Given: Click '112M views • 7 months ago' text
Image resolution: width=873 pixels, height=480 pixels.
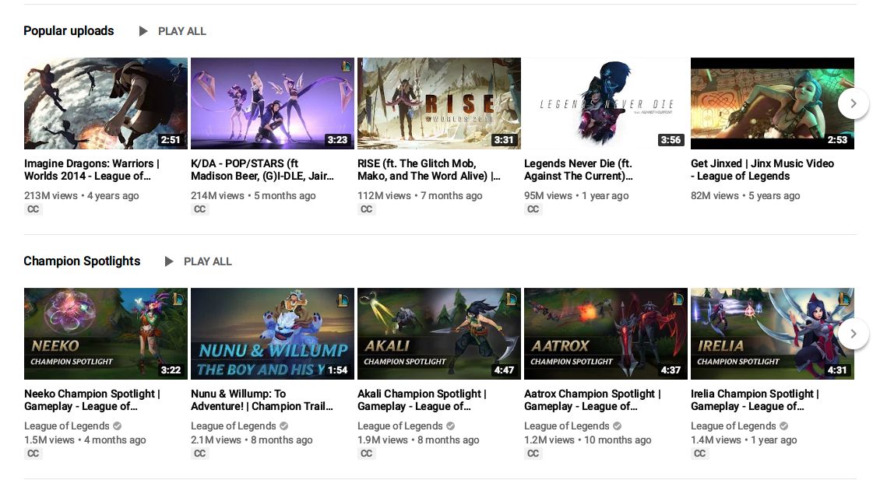Looking at the screenshot, I should click(x=420, y=196).
